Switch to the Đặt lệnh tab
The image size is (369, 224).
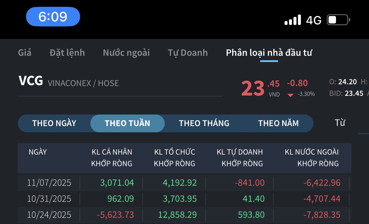[67, 53]
